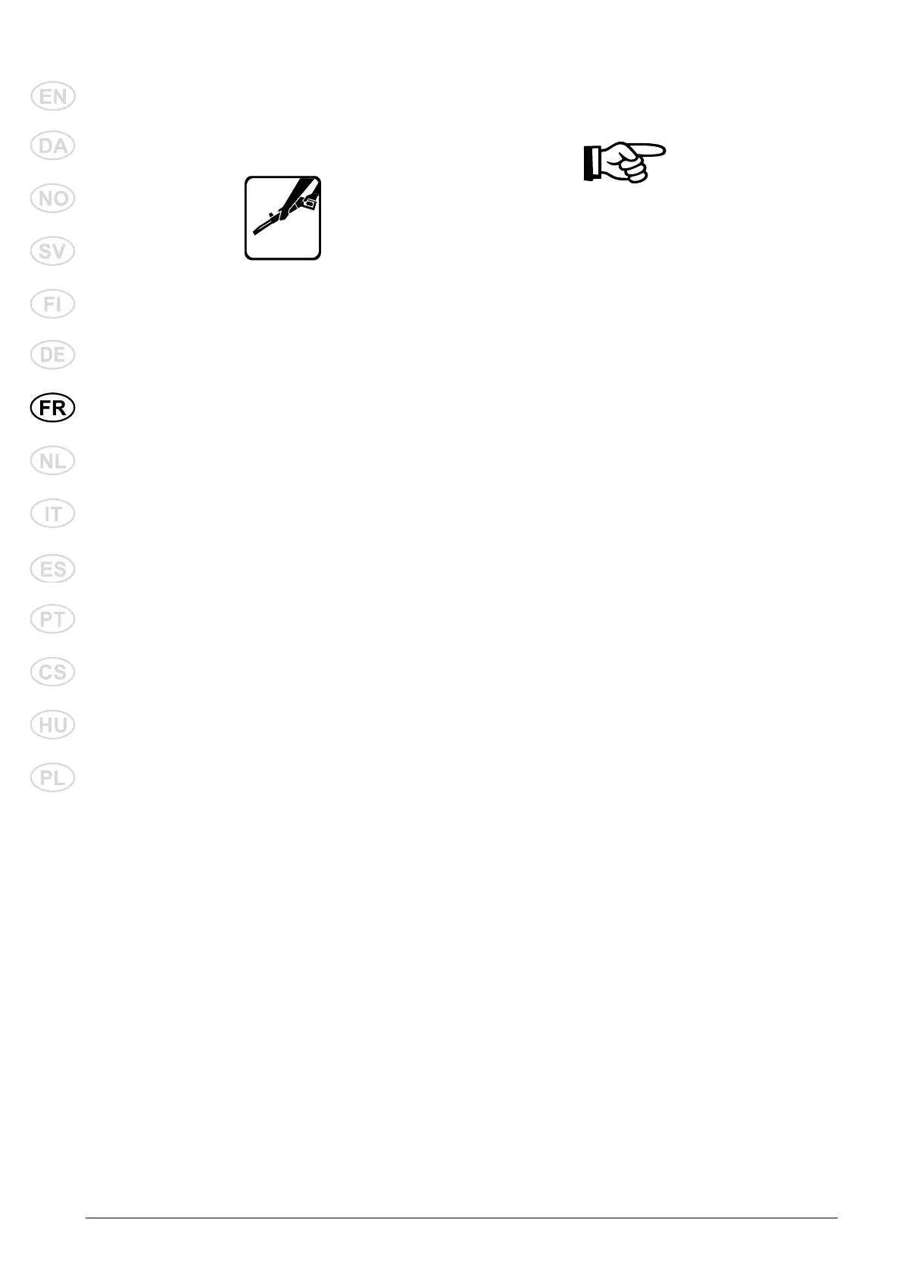The image size is (902, 1276).
Task: Open the DE language badge
Action: 52,355
